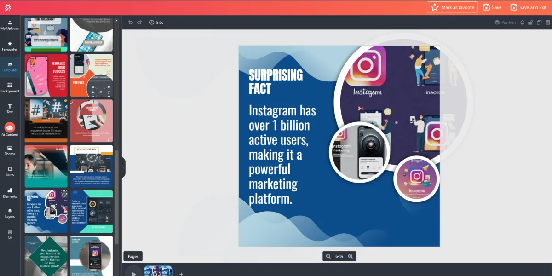Duplicate the selected element
552x276 pixels.
click(x=539, y=22)
